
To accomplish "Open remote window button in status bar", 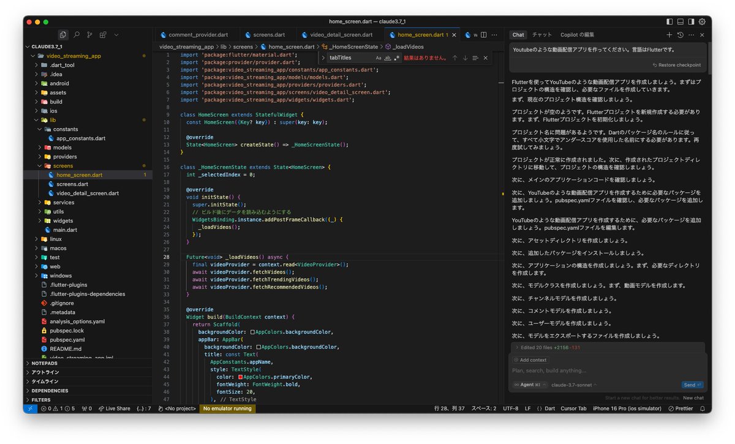I will coord(31,408).
